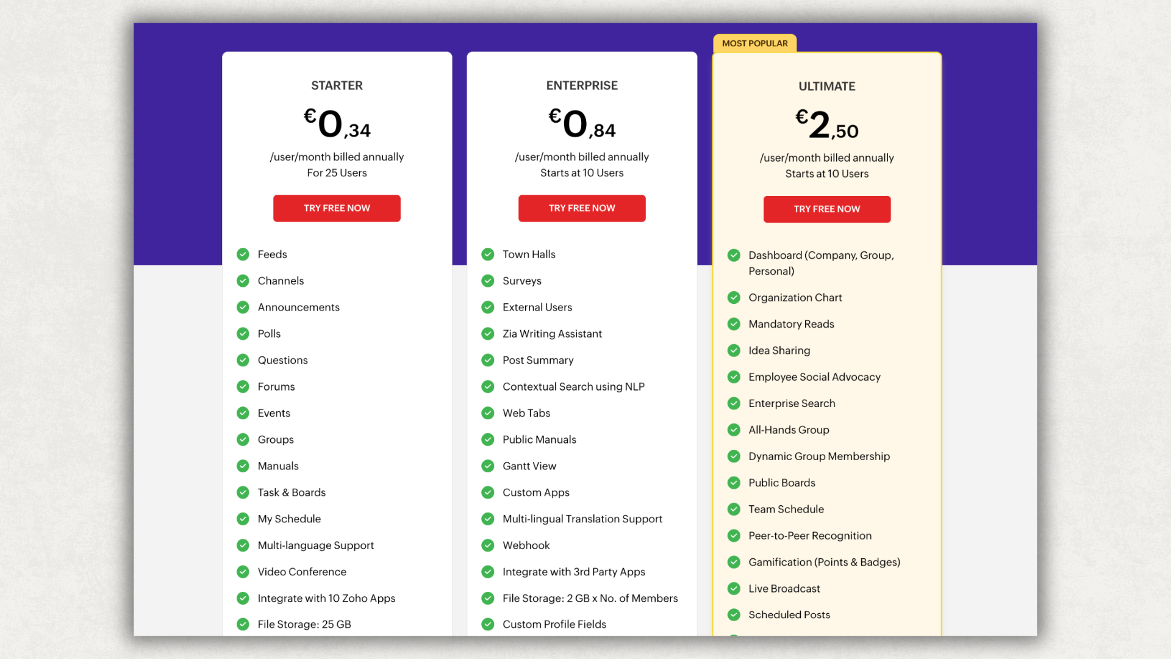Click 'Gamification (Points & Badges)' text
This screenshot has width=1171, height=659.
click(x=825, y=562)
